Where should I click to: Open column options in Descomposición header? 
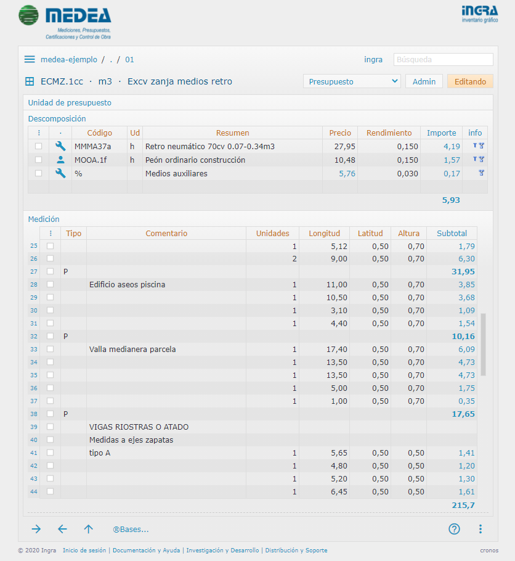click(39, 133)
